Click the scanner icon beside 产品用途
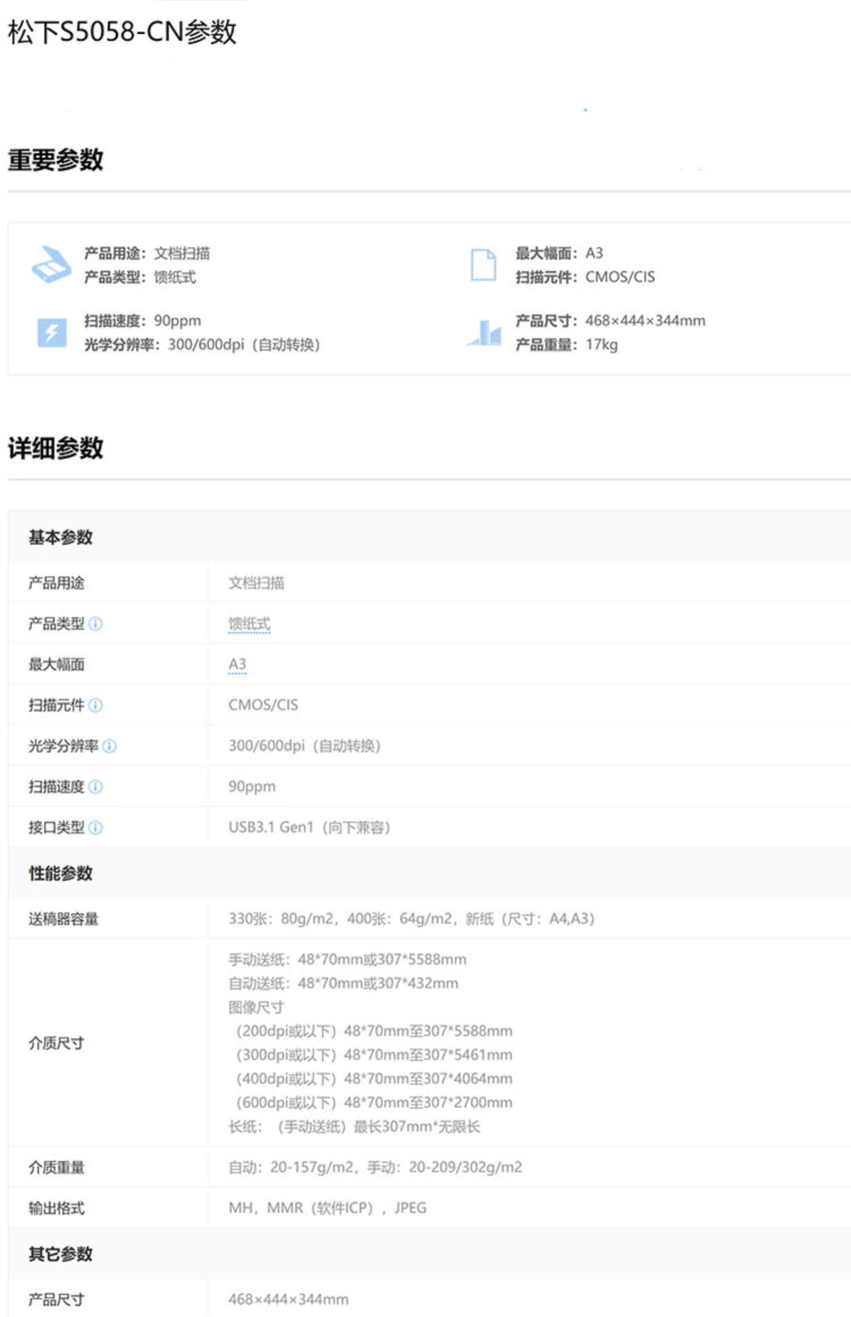The width and height of the screenshot is (851, 1317). tap(51, 264)
